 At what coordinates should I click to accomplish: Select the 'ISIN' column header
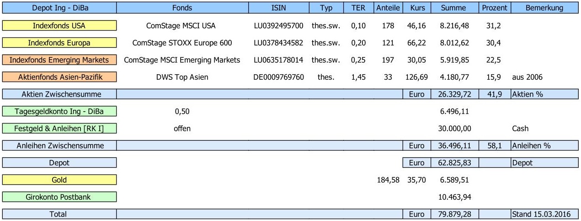coord(278,8)
